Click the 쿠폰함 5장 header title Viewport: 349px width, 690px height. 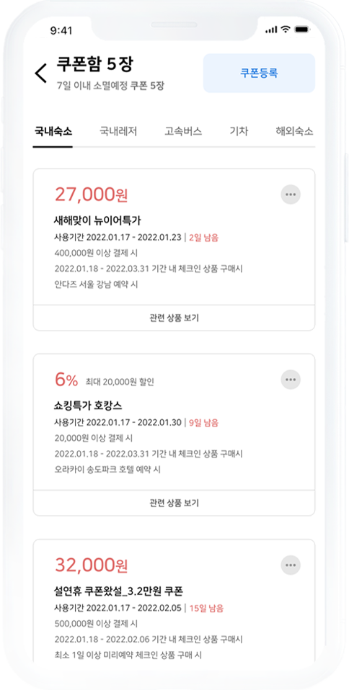click(94, 65)
